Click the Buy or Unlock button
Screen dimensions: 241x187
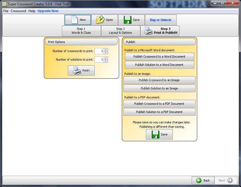(x=160, y=20)
